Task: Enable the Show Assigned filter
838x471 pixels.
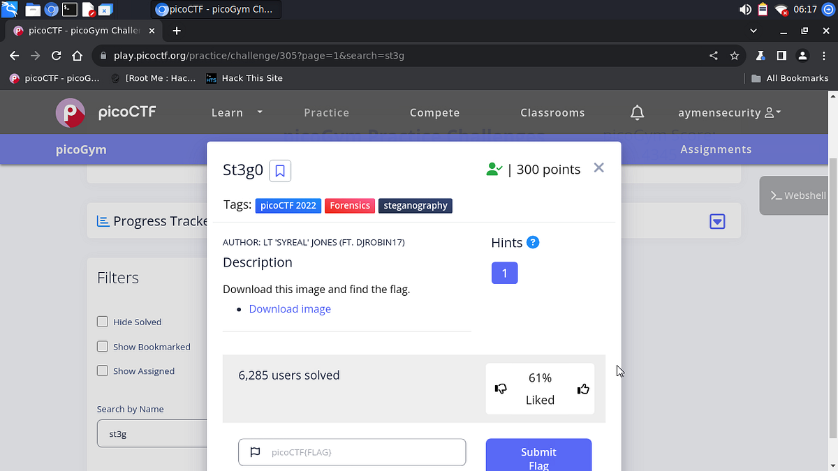Action: [x=102, y=371]
